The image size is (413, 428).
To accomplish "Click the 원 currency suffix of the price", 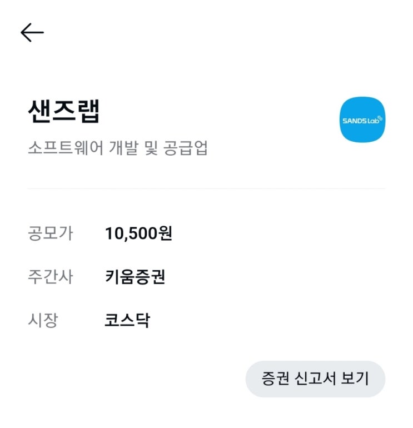I will tap(165, 233).
